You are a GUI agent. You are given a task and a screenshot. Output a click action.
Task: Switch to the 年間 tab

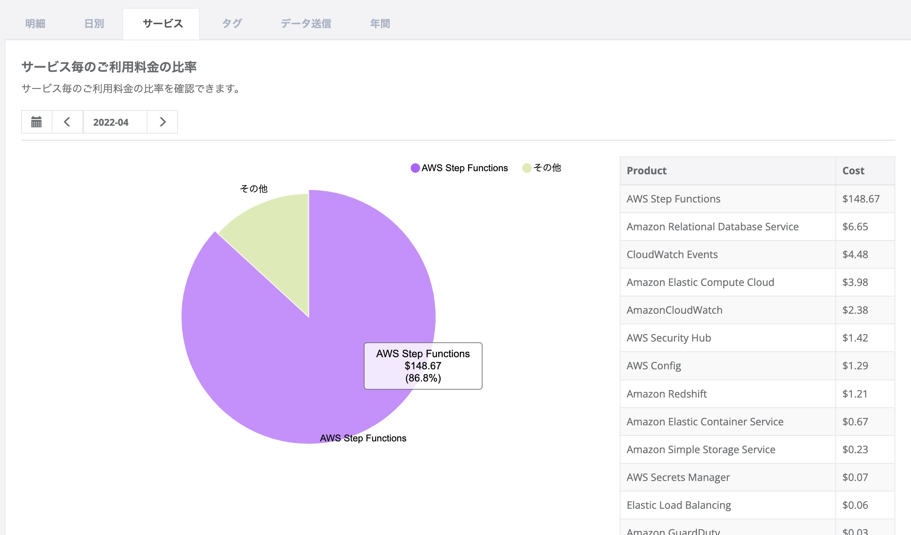[380, 23]
